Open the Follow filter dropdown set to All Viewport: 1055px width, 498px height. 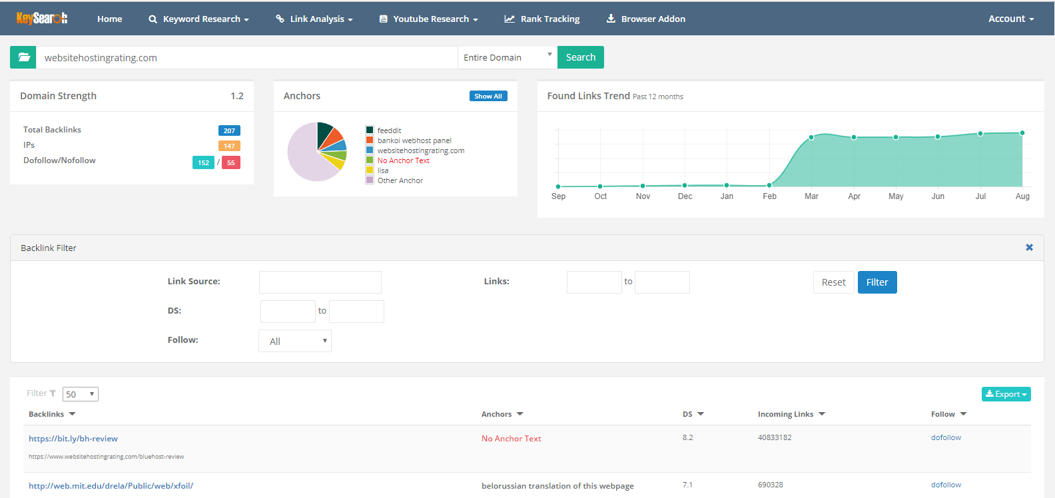coord(295,341)
